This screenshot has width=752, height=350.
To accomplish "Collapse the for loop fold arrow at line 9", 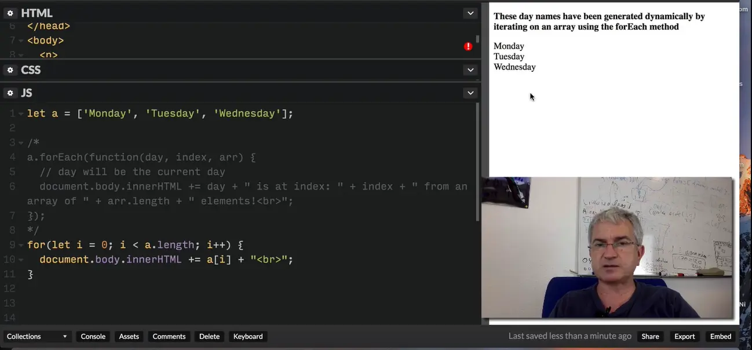I will click(x=21, y=245).
